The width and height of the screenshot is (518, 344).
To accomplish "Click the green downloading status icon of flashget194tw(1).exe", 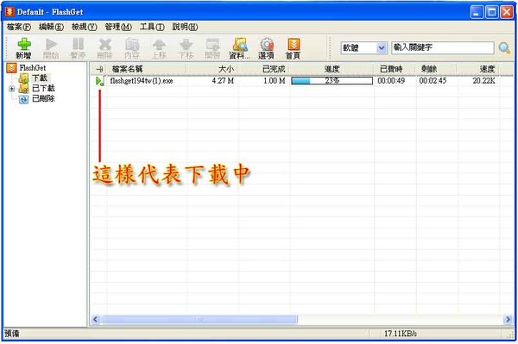I will coord(99,81).
